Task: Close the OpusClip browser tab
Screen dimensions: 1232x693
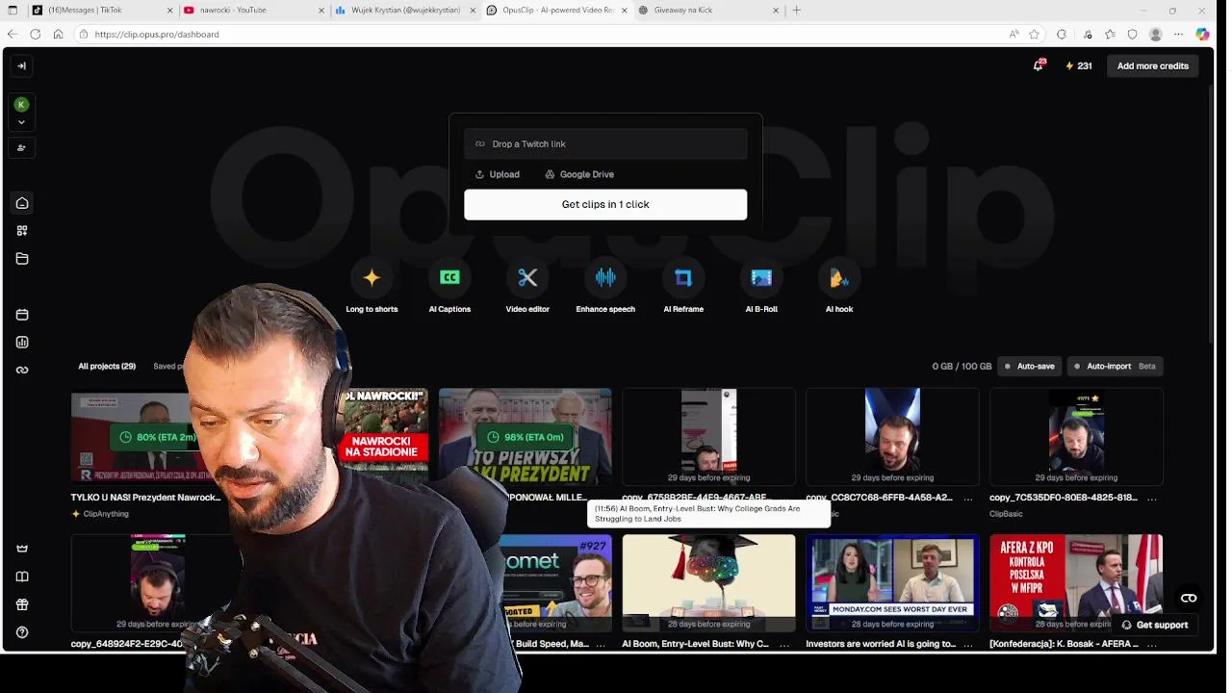Action: (x=624, y=10)
